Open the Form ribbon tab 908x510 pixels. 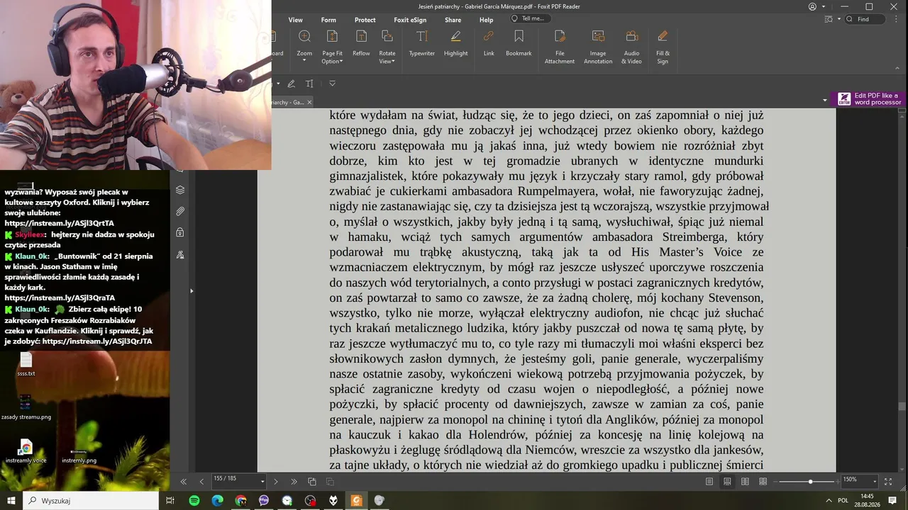[328, 20]
